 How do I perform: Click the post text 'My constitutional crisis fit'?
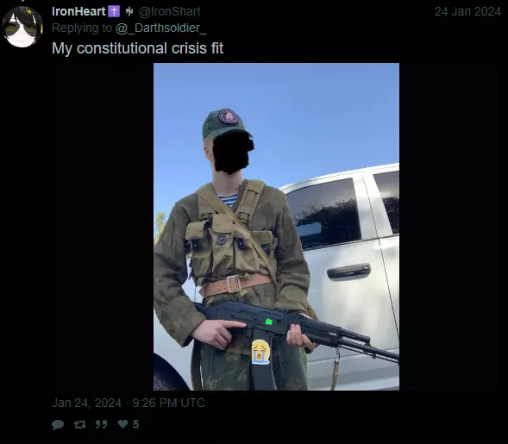pyautogui.click(x=138, y=48)
